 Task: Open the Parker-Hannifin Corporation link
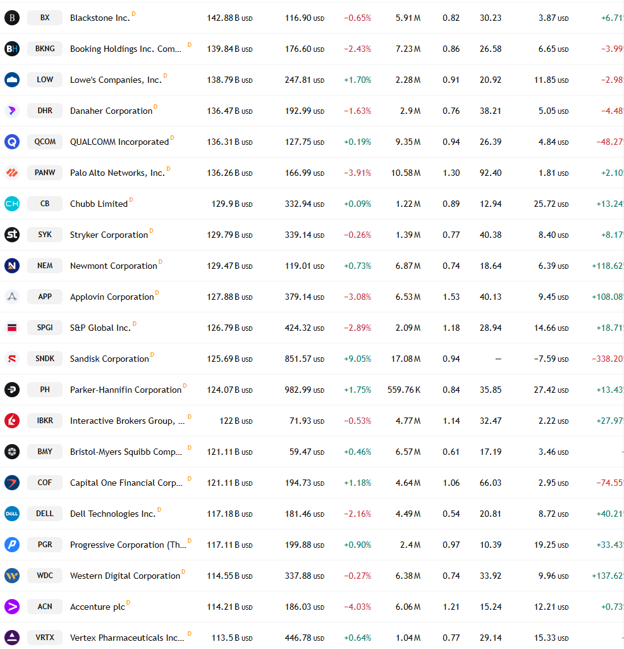[x=126, y=390]
